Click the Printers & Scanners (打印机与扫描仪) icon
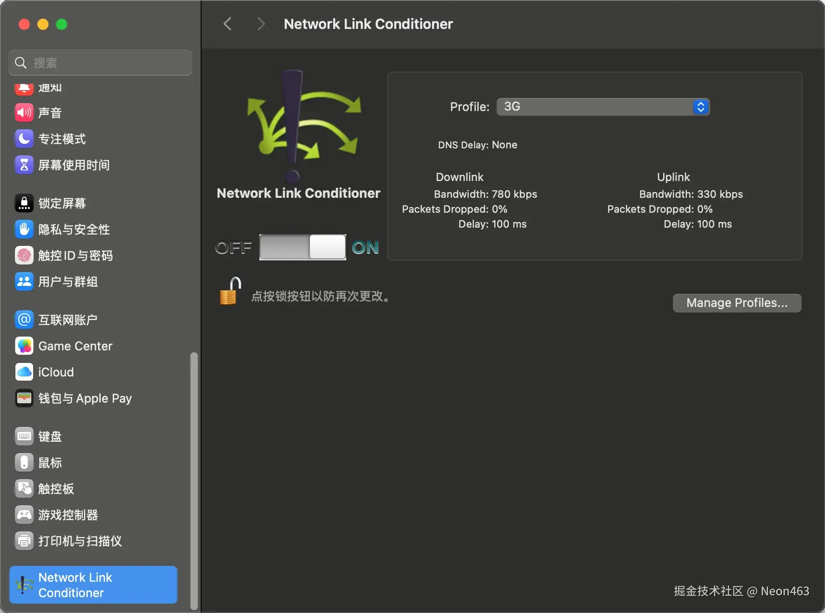Viewport: 825px width, 613px height. (x=24, y=541)
